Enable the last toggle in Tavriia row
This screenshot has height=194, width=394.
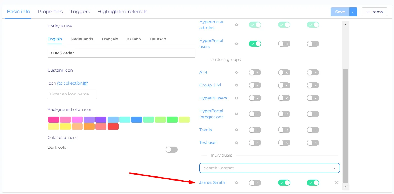click(x=313, y=130)
